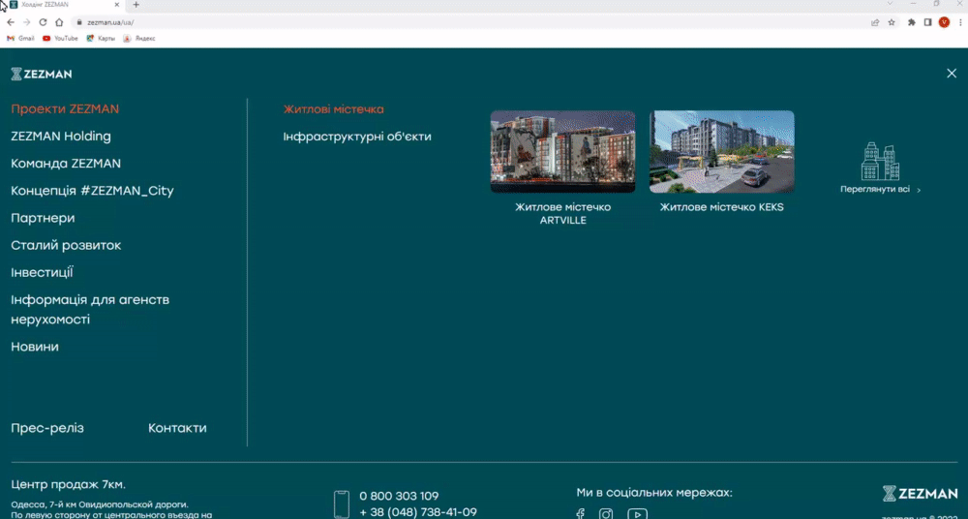Screen dimensions: 968x519
Task: Go back in browser
Action: (11, 22)
